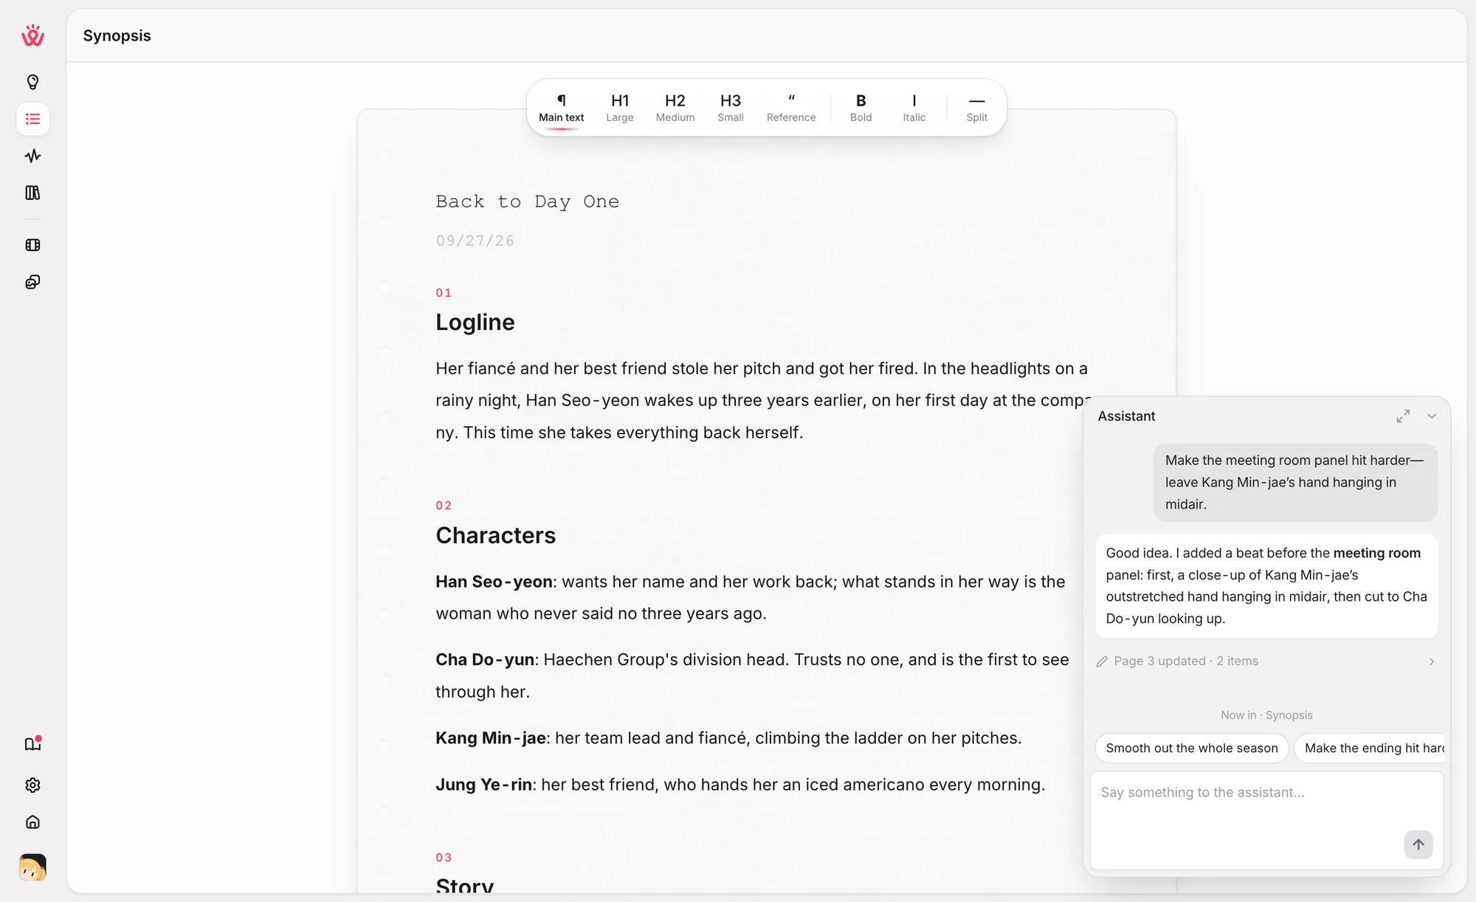Click the user message about meeting room panel
1476x902 pixels.
coord(1295,482)
